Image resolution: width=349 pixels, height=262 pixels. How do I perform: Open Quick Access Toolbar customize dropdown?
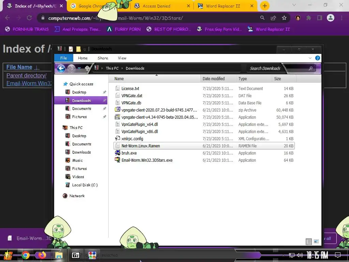point(85,49)
